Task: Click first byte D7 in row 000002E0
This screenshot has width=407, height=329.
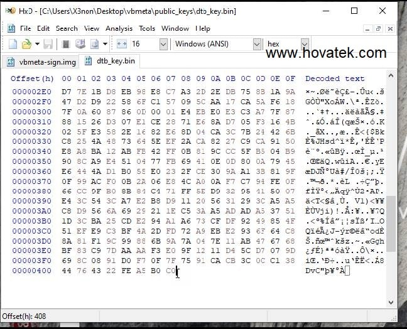Action: coord(67,92)
